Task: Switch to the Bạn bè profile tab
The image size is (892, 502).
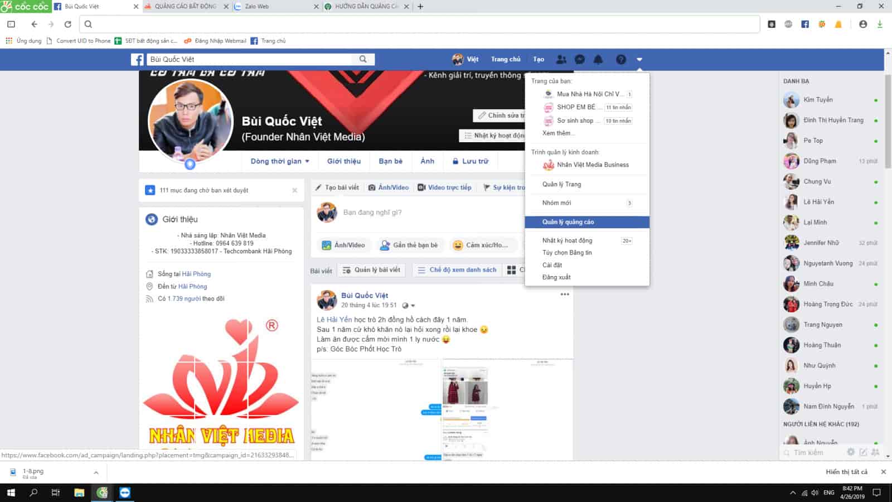Action: tap(390, 161)
